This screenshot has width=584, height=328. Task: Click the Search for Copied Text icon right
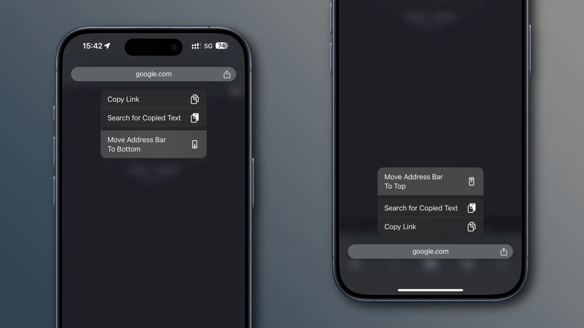472,208
